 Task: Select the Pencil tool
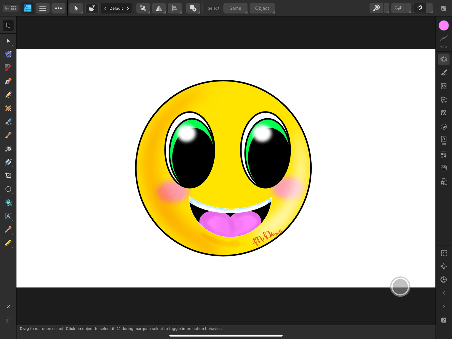(8, 95)
